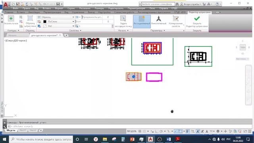
Task: Click the hatch scale spinner arrows
Action: [112, 26]
